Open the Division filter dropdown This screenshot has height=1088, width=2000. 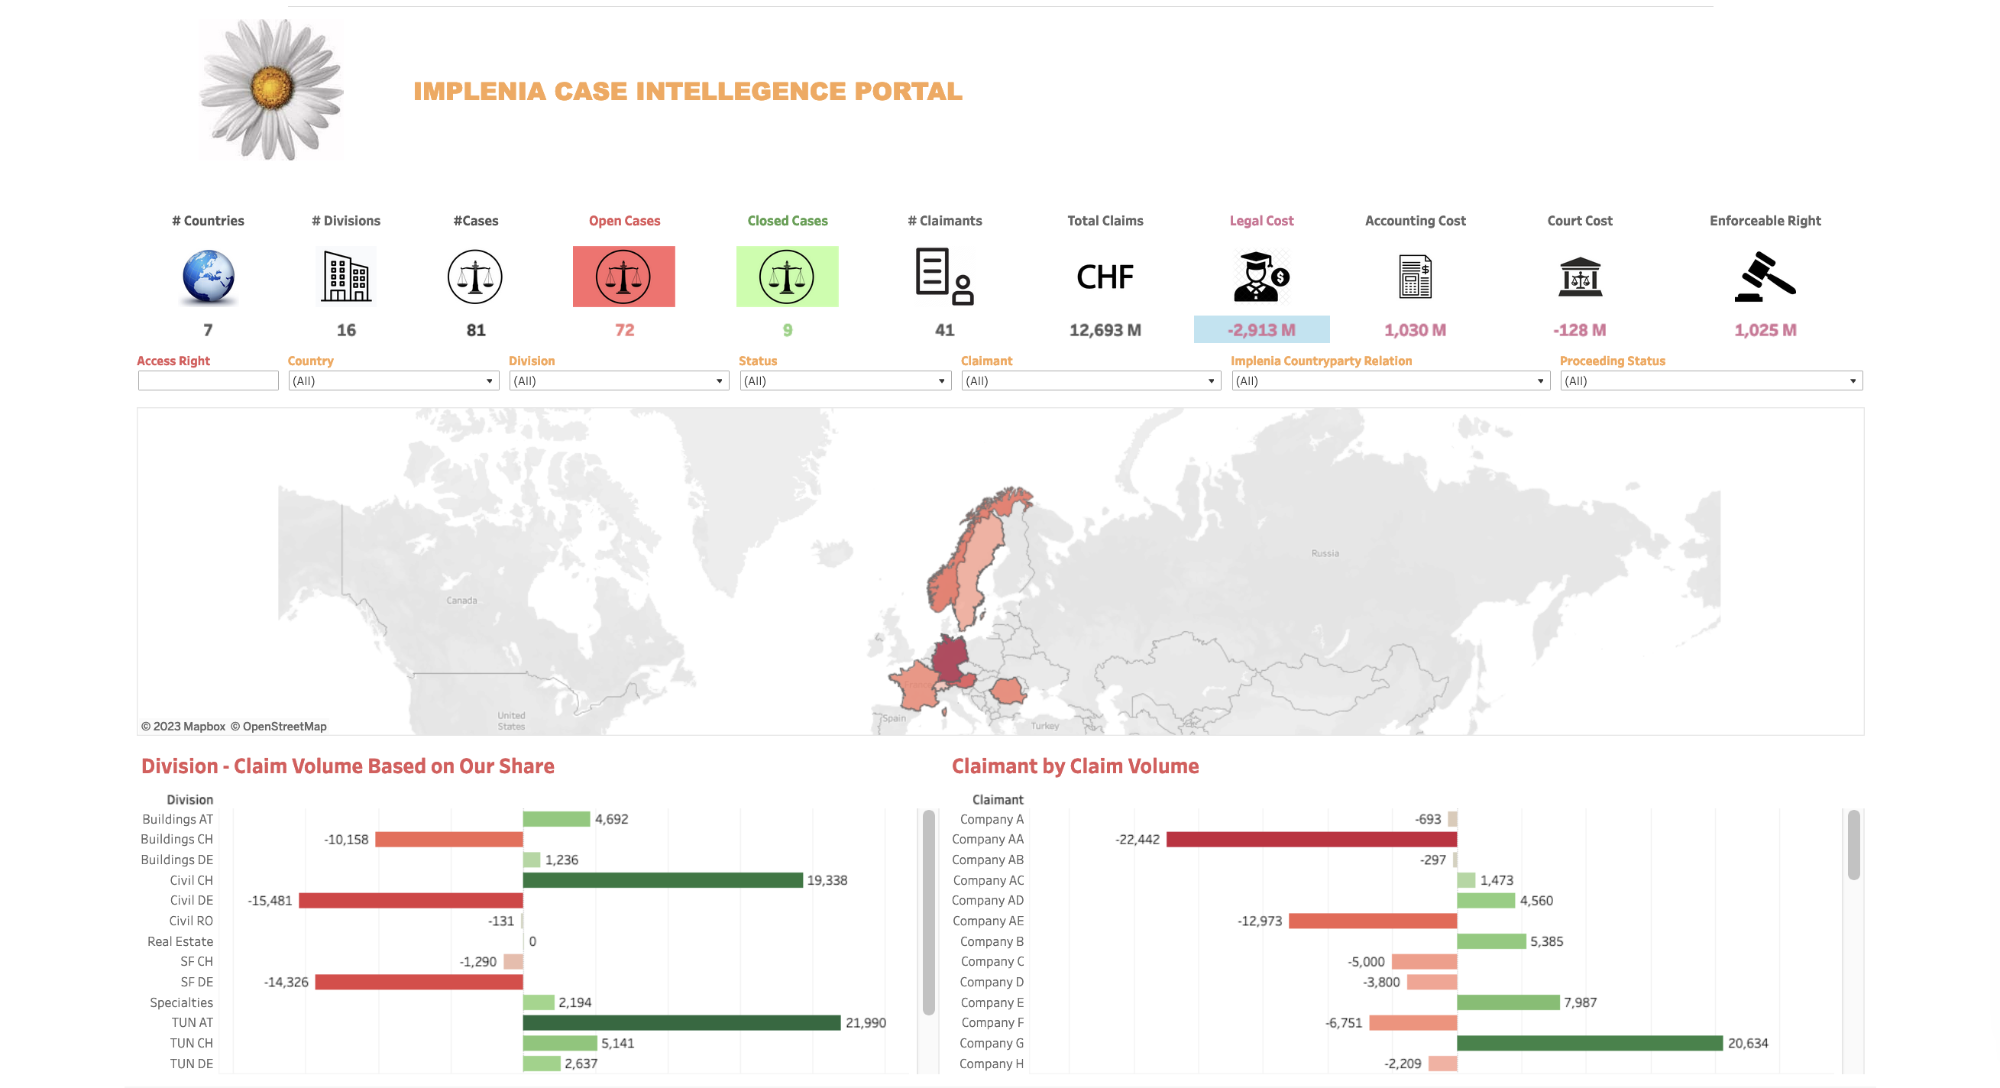[619, 380]
